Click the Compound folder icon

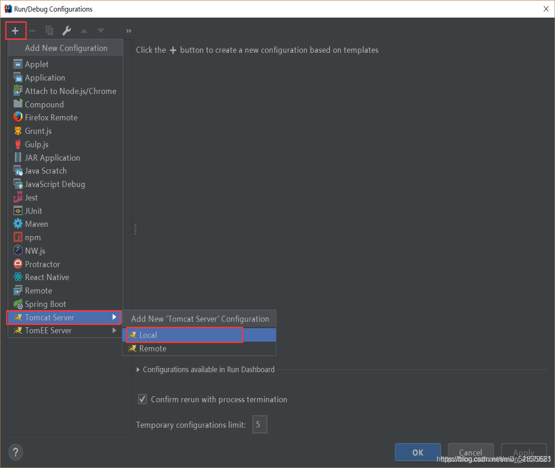click(x=18, y=104)
